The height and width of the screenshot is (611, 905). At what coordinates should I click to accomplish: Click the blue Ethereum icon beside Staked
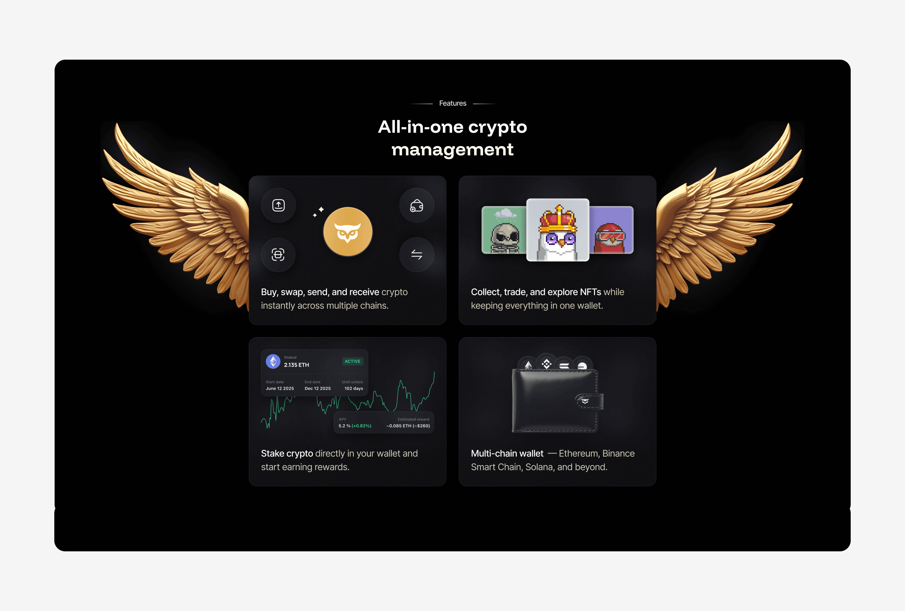tap(273, 361)
